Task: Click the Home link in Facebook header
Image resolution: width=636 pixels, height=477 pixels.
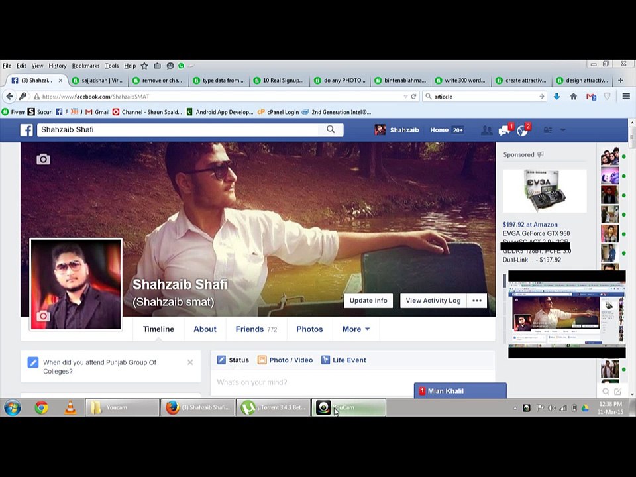Action: click(x=439, y=130)
